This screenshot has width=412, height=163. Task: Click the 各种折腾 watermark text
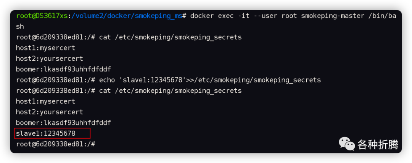(x=378, y=144)
